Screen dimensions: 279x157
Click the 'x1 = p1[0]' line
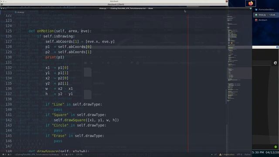pos(57,68)
